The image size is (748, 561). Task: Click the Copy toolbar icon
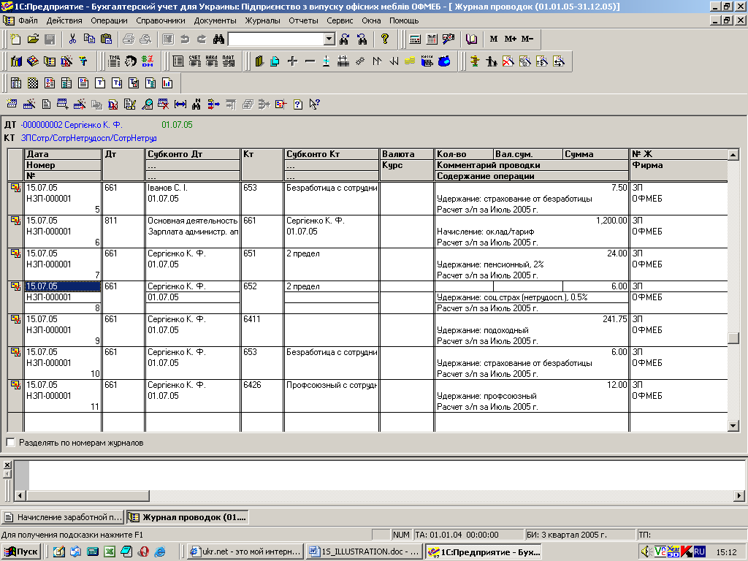tap(89, 39)
